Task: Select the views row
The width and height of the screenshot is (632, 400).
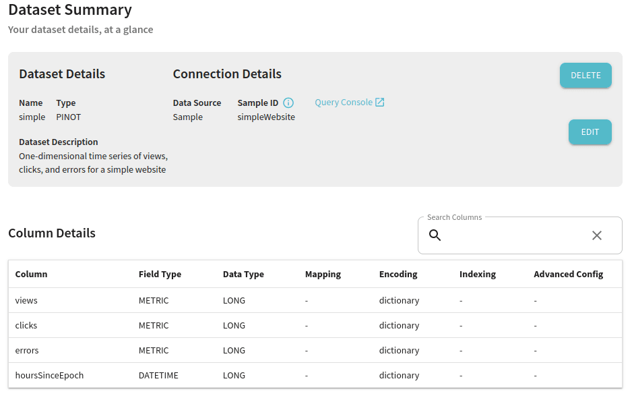Action: click(x=315, y=300)
